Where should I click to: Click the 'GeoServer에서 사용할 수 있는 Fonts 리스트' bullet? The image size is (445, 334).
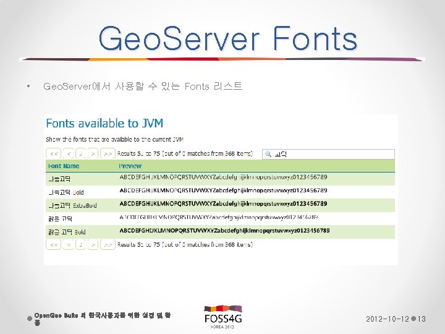pos(143,86)
